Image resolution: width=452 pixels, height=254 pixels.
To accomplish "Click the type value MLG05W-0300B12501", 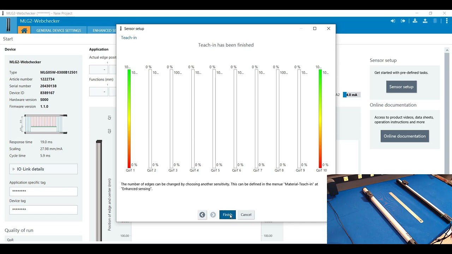I will 59,72.
